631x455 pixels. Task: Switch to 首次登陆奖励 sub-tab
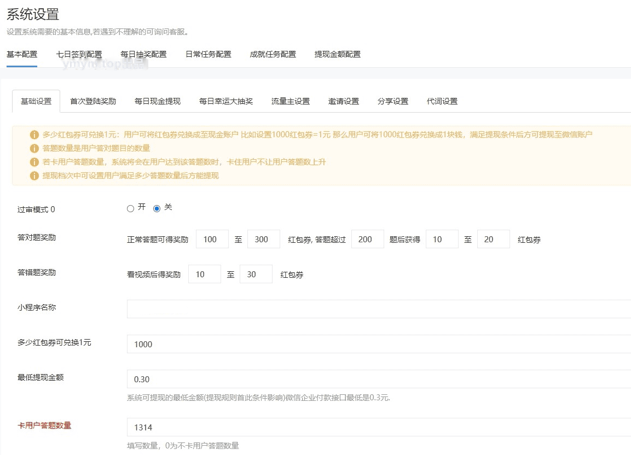pyautogui.click(x=93, y=101)
